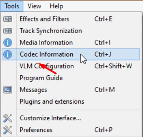Click the Customize Interface tools icon
The width and height of the screenshot is (143, 137).
coord(8,118)
